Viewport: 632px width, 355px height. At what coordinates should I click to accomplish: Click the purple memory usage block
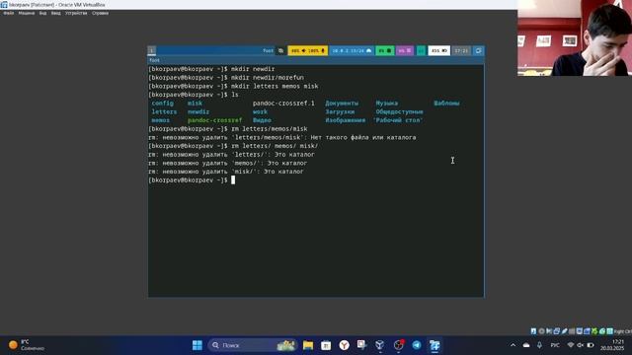[405, 50]
